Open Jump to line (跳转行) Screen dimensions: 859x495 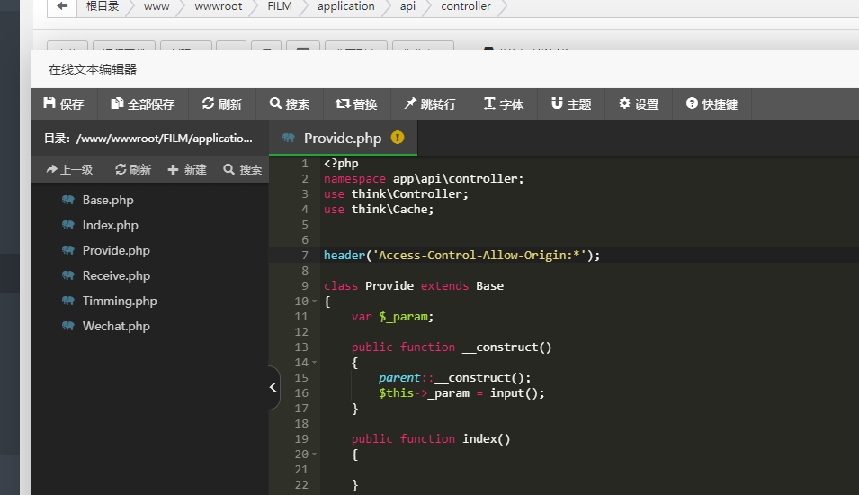tap(430, 104)
